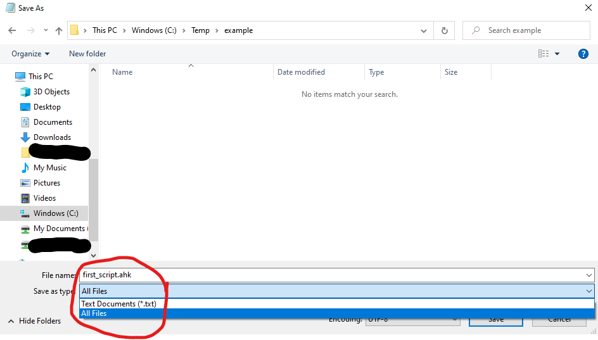Open Pictures in the sidebar
This screenshot has height=340, width=598.
pyautogui.click(x=47, y=183)
